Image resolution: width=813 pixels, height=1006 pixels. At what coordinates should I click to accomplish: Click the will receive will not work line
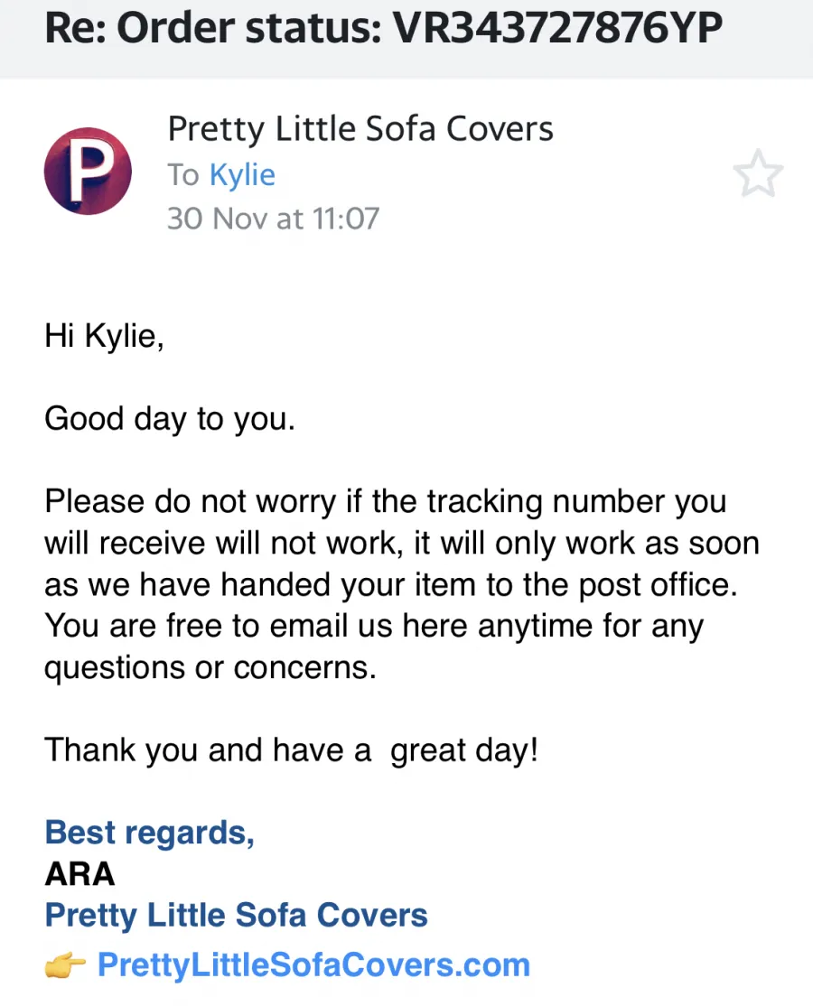click(x=402, y=543)
